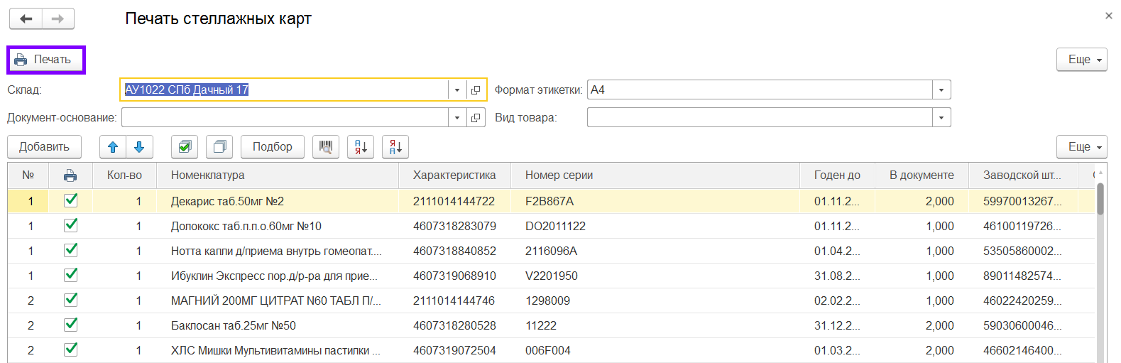Expand the Склад dropdown list

[x=457, y=90]
